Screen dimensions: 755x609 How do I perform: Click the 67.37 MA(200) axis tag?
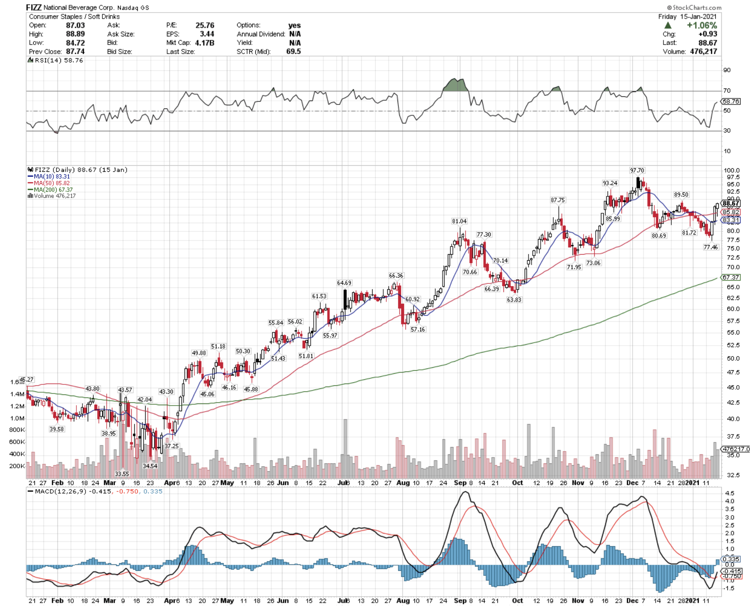point(731,277)
